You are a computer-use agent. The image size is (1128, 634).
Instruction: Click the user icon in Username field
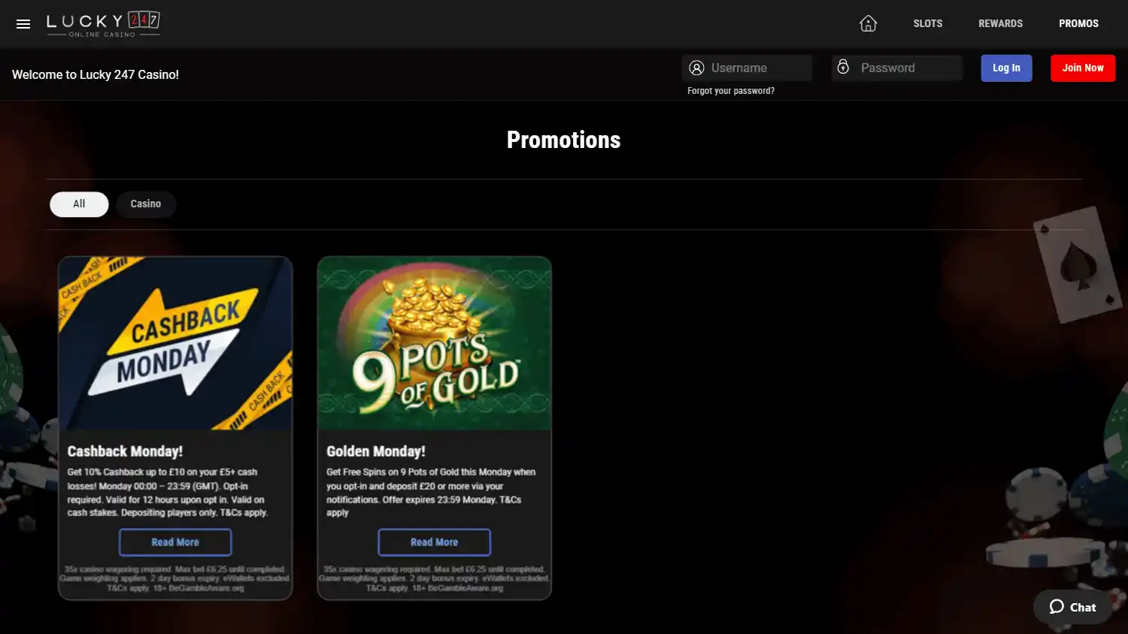click(697, 68)
